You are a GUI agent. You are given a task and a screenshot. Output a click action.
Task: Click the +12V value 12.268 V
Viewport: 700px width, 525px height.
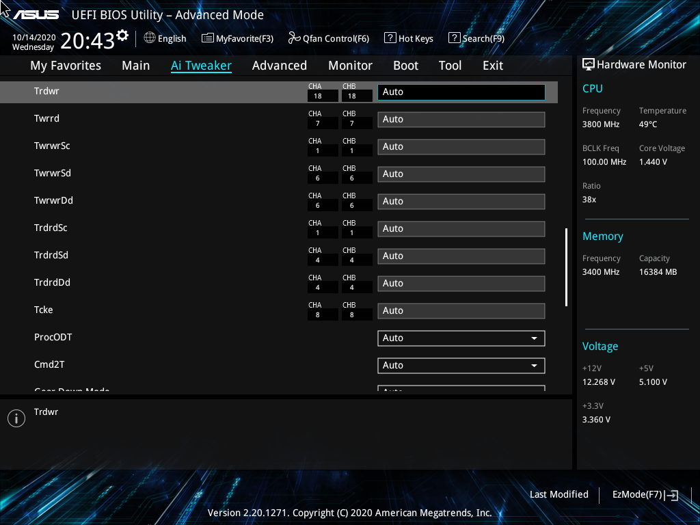point(599,382)
